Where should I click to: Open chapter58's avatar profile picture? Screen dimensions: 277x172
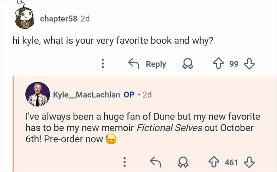(x=25, y=17)
